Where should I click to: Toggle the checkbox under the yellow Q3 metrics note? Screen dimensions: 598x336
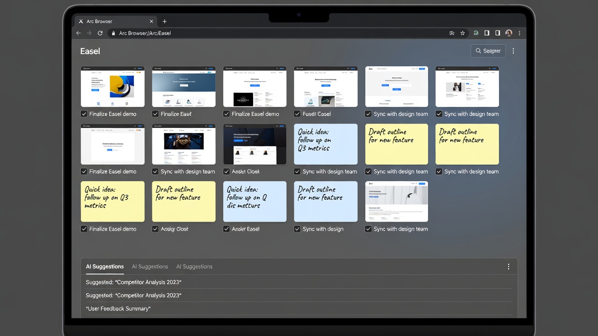tap(84, 229)
